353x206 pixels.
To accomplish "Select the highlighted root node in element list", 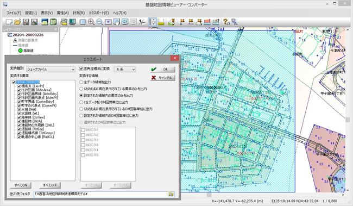I will (28, 82).
